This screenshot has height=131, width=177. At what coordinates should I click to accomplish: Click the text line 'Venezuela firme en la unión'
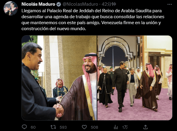tap(130, 23)
